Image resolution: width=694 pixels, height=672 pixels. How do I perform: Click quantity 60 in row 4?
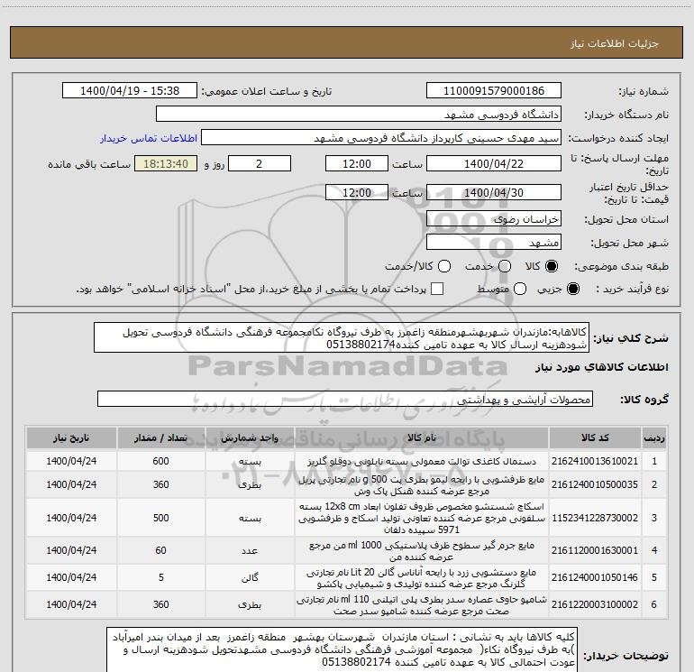[160, 550]
